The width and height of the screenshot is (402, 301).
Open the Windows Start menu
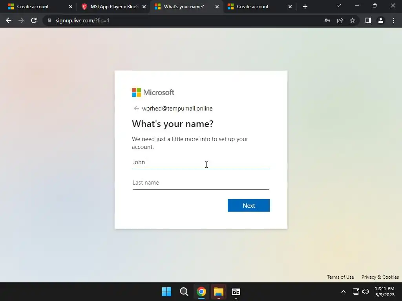(166, 292)
